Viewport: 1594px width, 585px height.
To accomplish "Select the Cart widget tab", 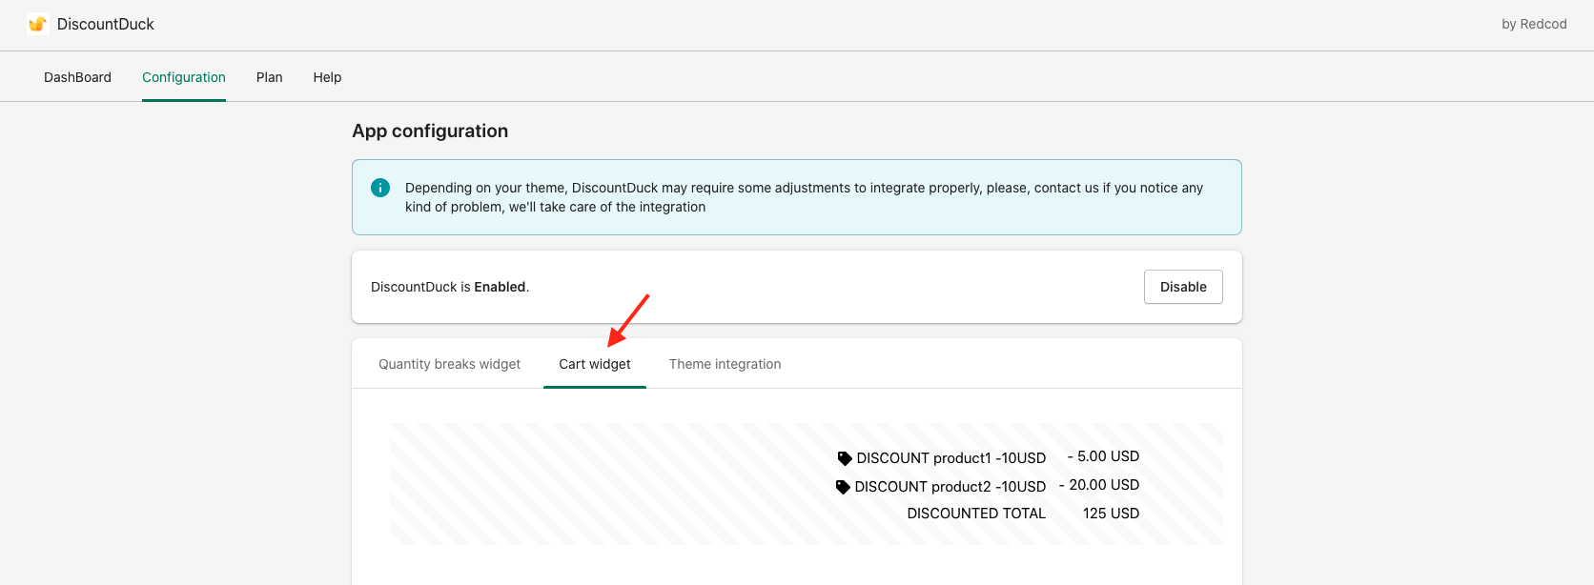I will tap(595, 364).
